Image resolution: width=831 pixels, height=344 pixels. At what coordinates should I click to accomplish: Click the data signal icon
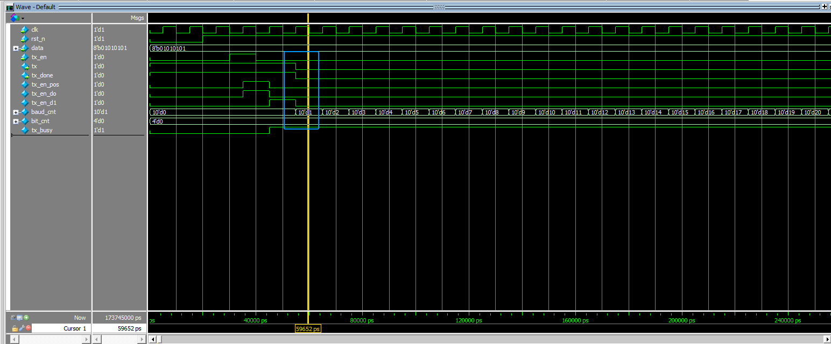pos(24,48)
